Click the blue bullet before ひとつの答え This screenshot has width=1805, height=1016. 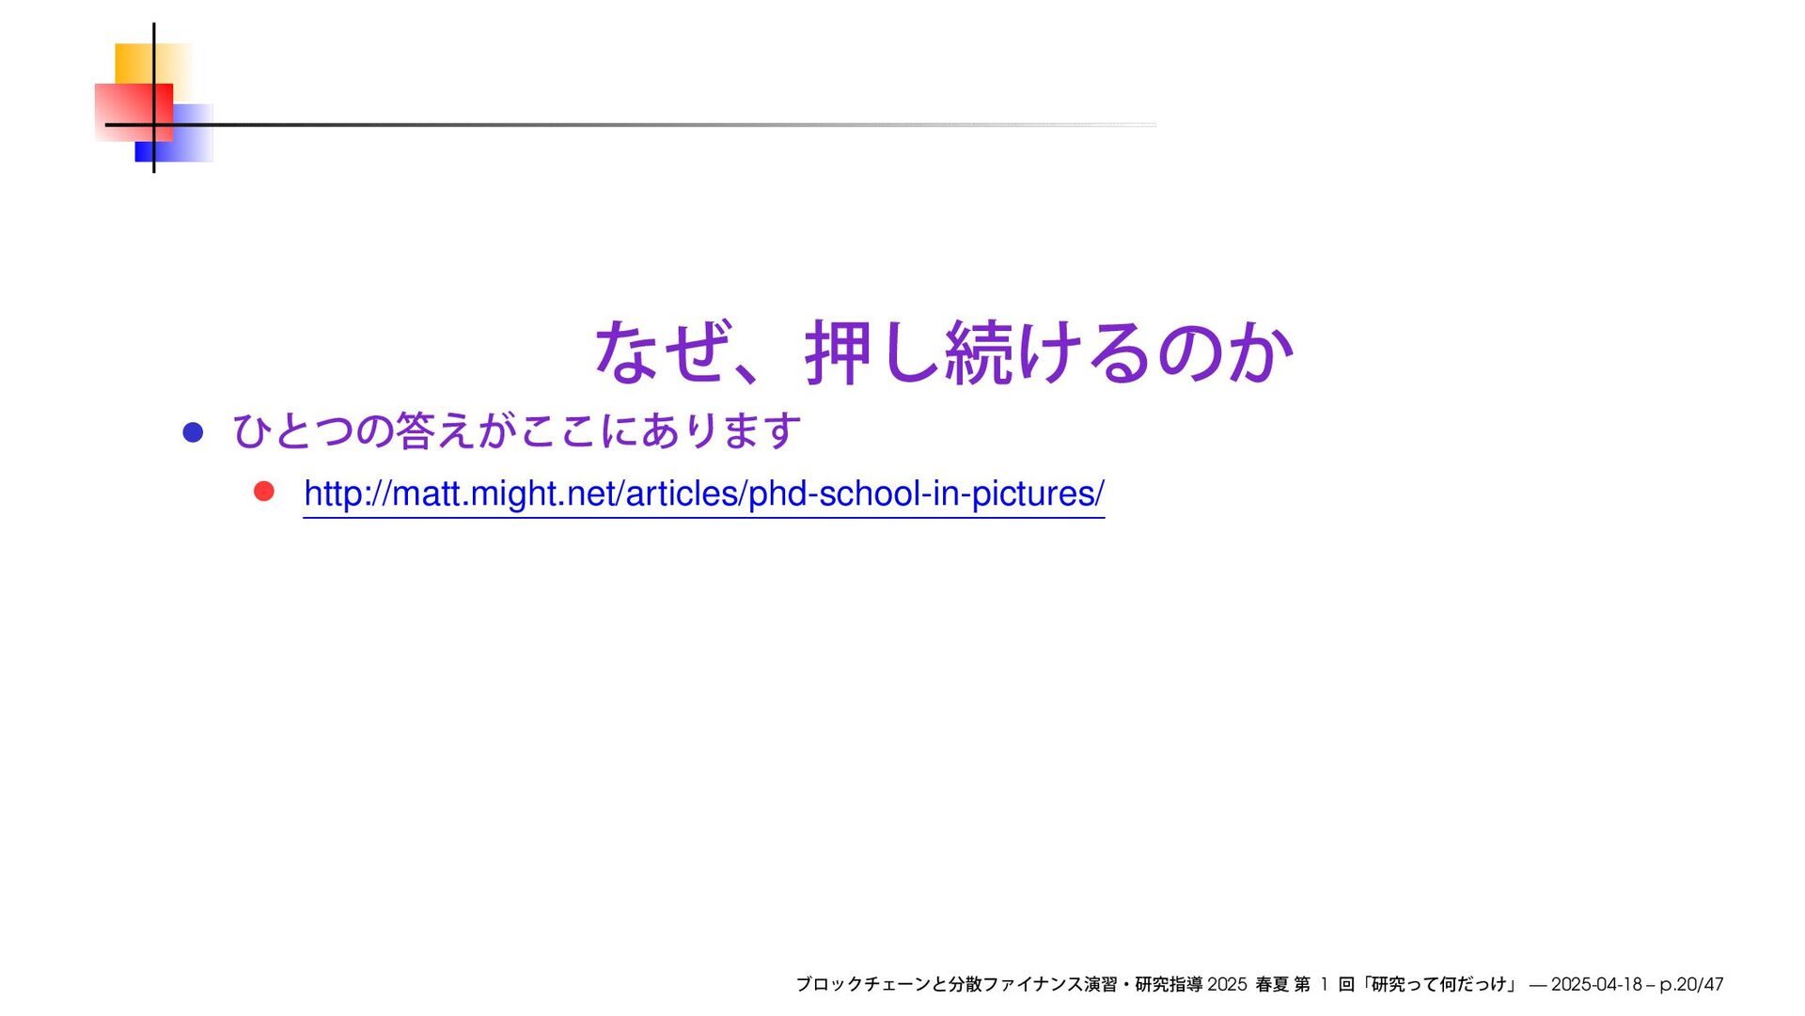[x=193, y=432]
